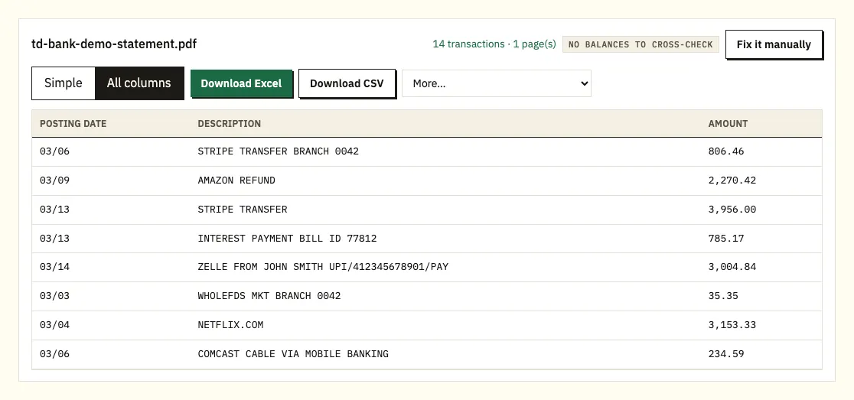Click the td-bank-demo-statement.pdf file name
The height and width of the screenshot is (400, 854).
pyautogui.click(x=114, y=44)
